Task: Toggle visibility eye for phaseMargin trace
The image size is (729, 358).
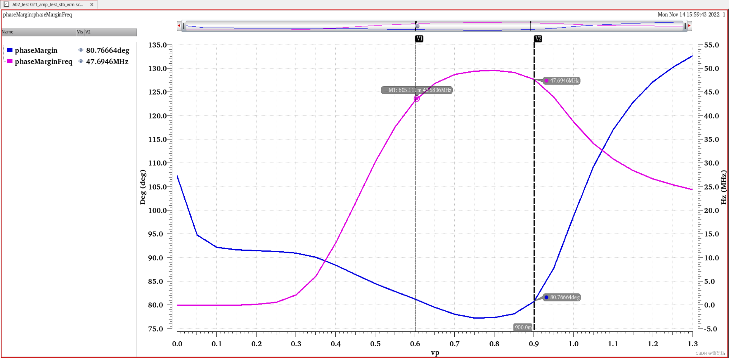Action: coord(81,50)
